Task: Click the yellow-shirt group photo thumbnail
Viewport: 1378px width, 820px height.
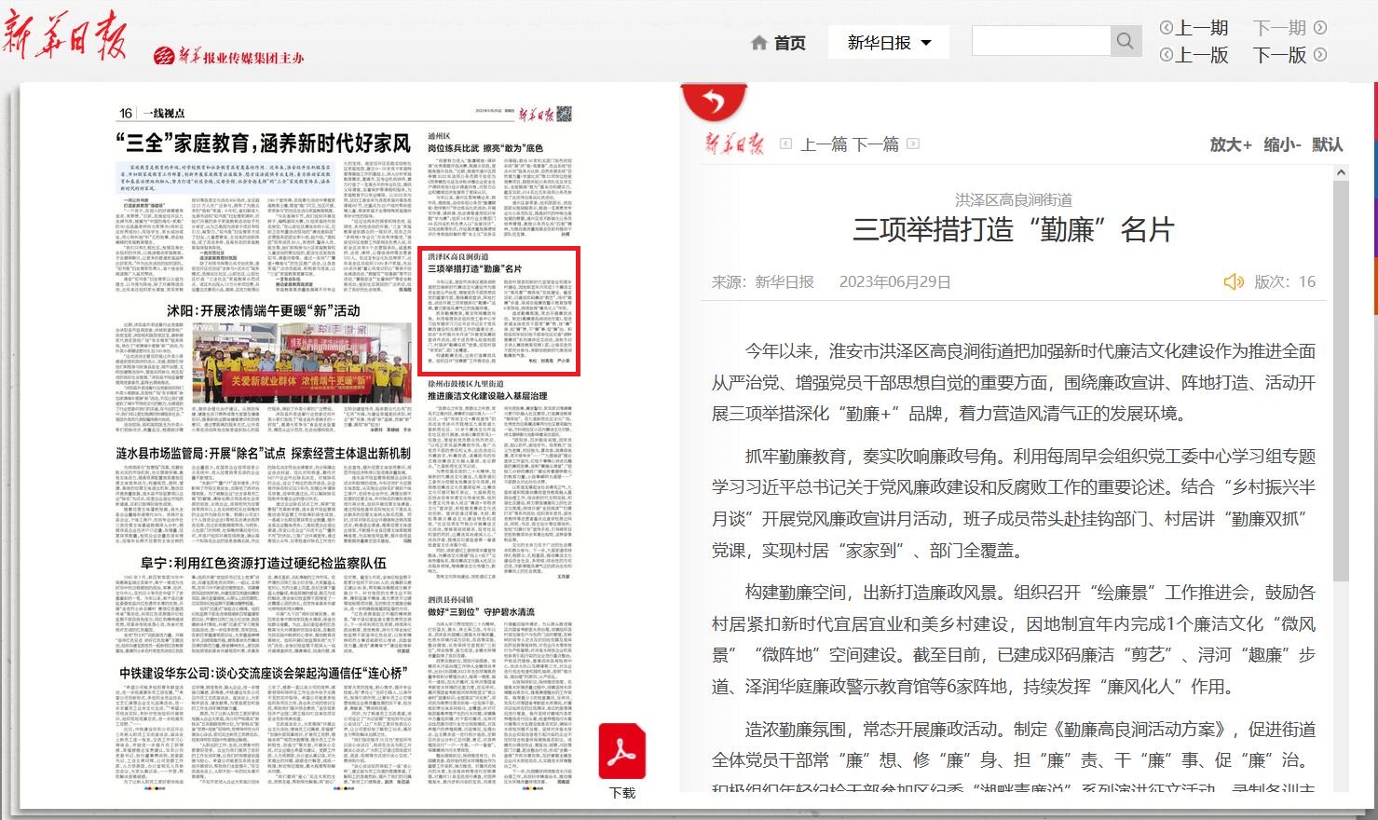Action: (302, 362)
